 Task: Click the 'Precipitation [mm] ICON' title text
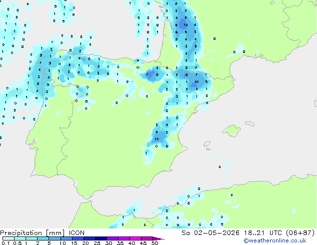[42, 233]
